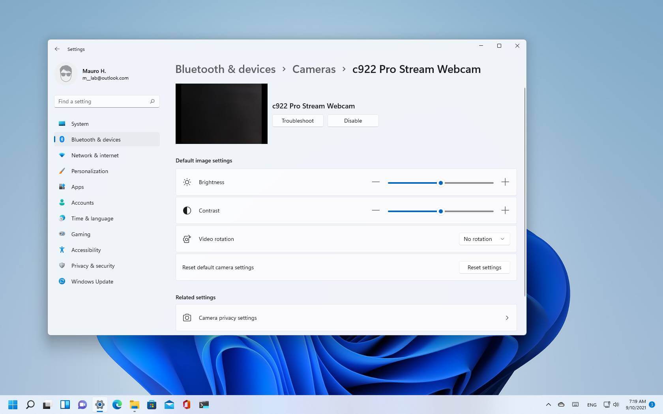The height and width of the screenshot is (414, 663).
Task: Expand Camera privacy settings via its chevron
Action: [507, 317]
